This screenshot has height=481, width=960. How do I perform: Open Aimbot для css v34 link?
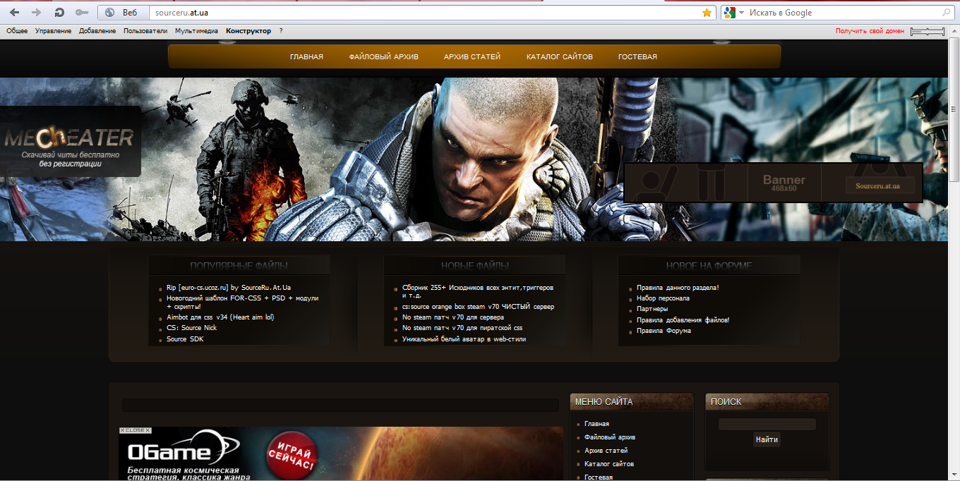[220, 317]
